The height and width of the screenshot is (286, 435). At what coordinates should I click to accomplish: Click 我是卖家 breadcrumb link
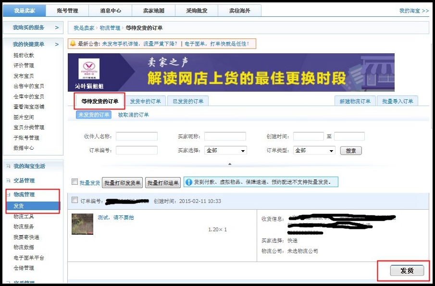pyautogui.click(x=84, y=28)
